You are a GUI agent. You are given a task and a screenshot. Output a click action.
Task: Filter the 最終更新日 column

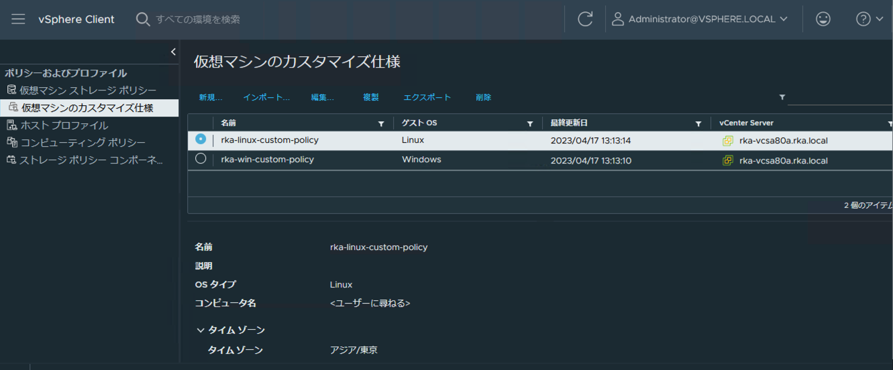coord(698,124)
